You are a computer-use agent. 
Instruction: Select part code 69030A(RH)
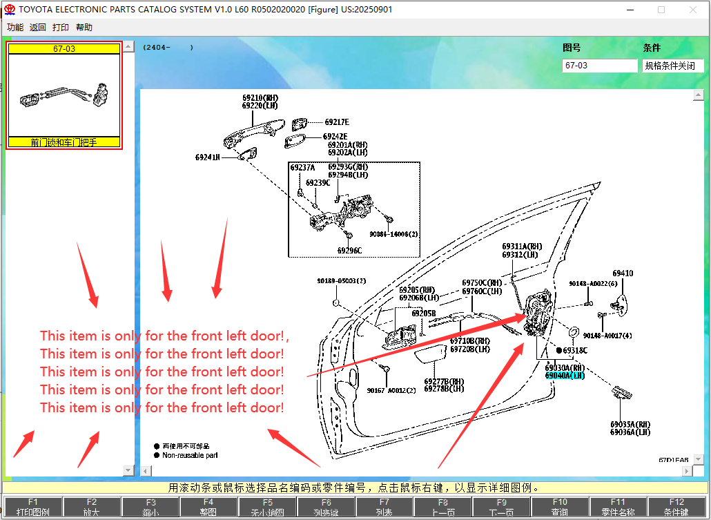565,368
